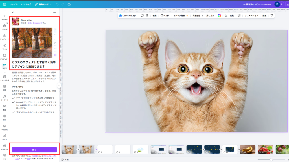Click the trash icon in the floating toolbar
Viewport: 289px width, 162px height.
coord(147,16)
